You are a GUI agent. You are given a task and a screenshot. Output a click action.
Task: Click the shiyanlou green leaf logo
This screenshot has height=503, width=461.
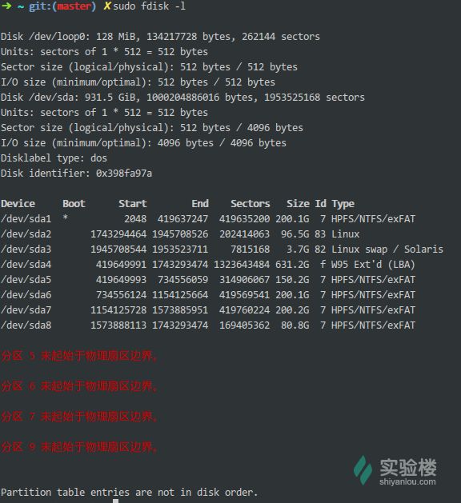363,470
